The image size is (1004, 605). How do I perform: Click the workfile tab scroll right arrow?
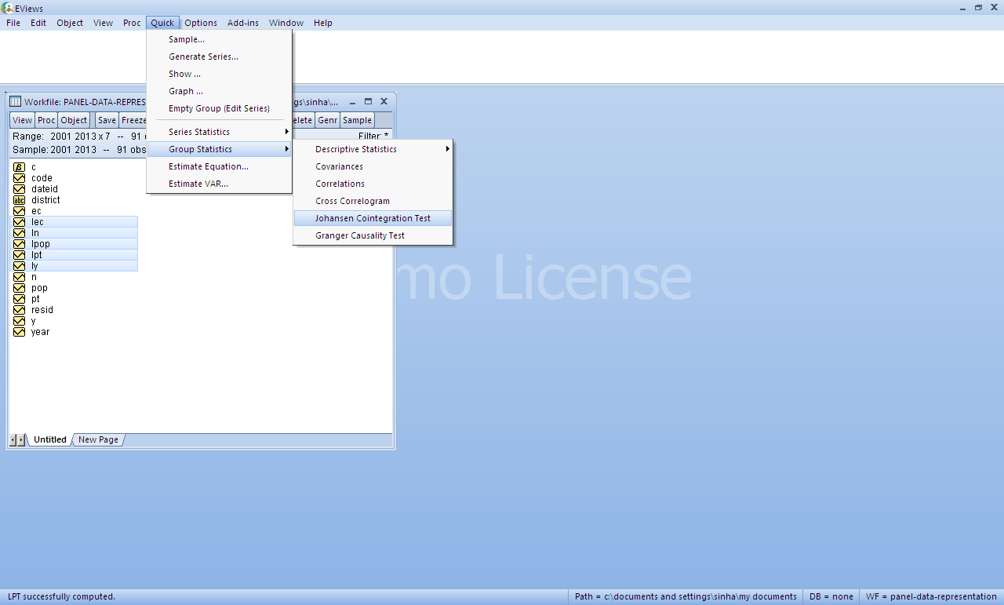[x=21, y=439]
